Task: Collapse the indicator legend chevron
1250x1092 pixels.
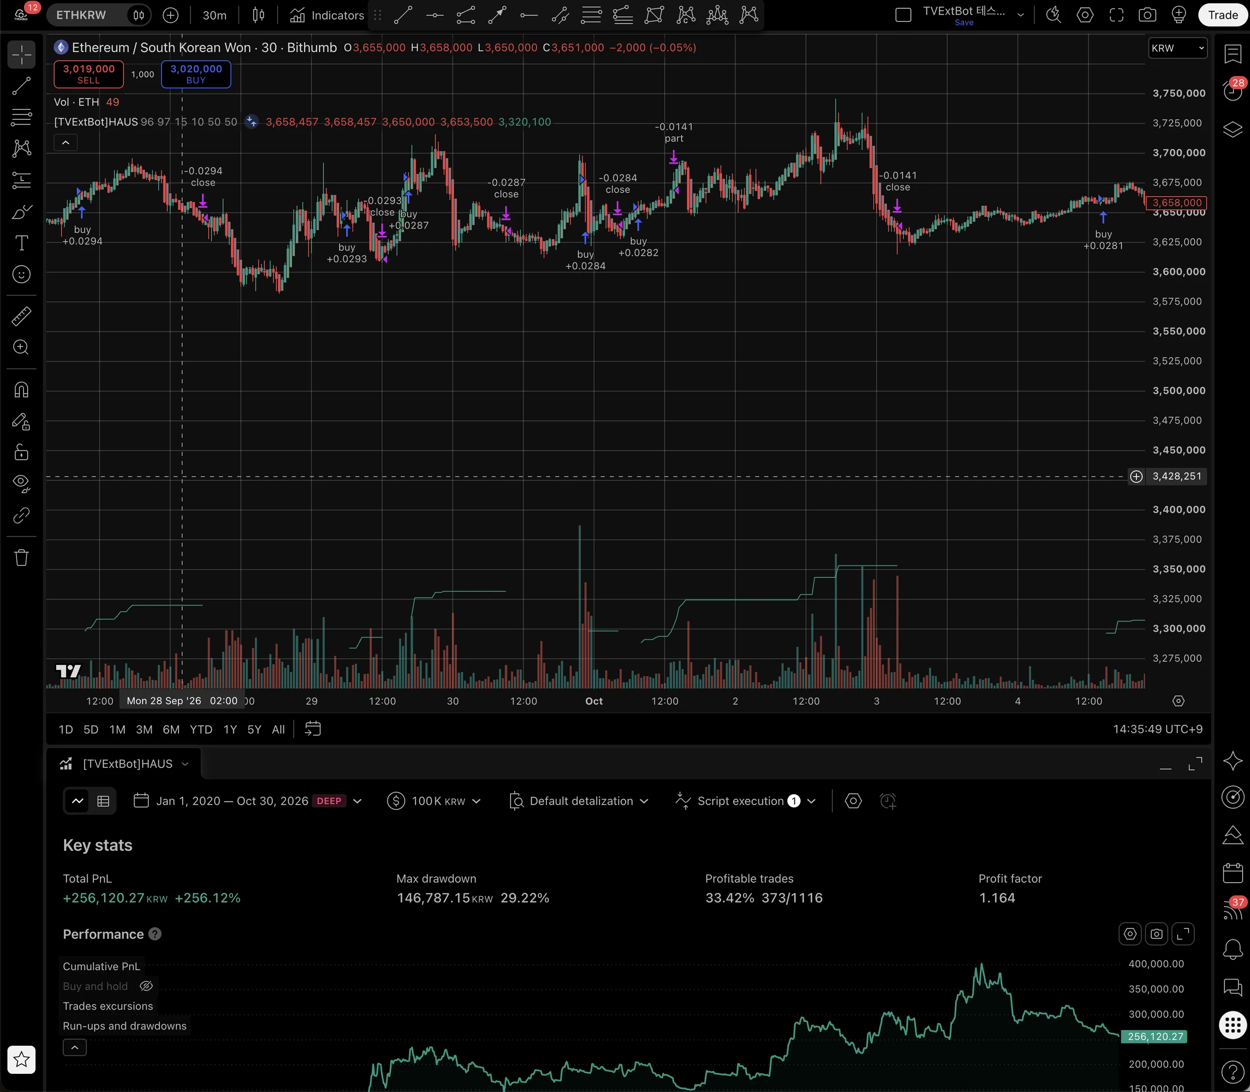Action: click(66, 143)
